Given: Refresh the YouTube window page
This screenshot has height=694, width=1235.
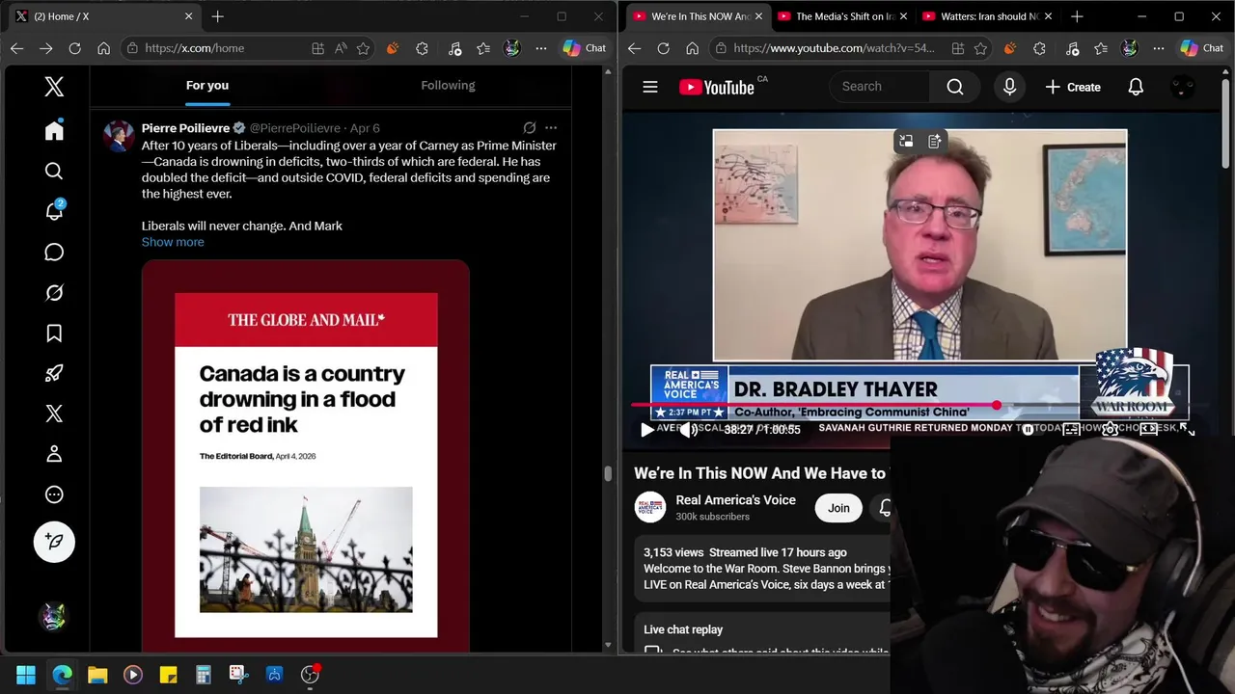Looking at the screenshot, I should tap(663, 48).
